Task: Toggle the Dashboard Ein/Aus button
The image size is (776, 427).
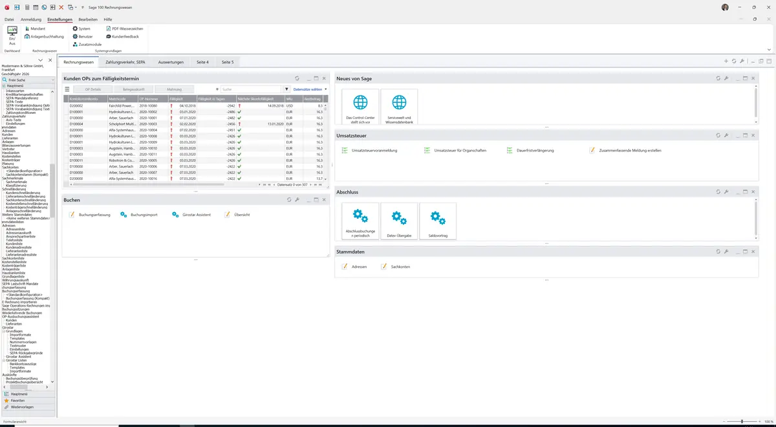Action: click(x=12, y=36)
